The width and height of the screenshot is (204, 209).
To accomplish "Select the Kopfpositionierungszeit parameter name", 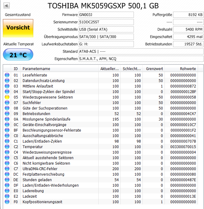I will [x=42, y=202].
